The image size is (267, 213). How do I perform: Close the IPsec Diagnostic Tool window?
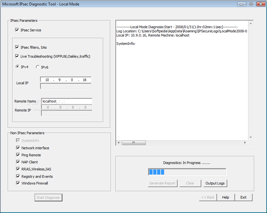click(261, 4)
